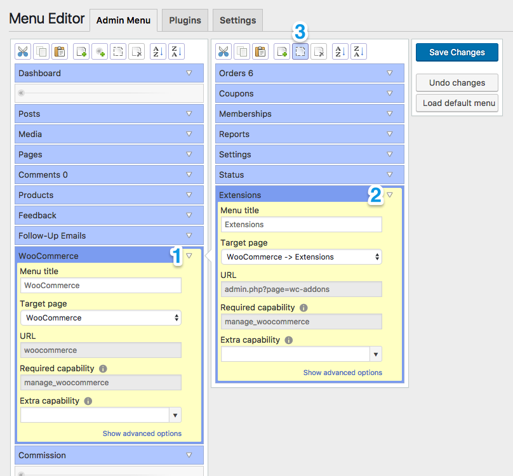Click Cut icon in submenu toolbar
Screen dimensions: 513x476
pyautogui.click(x=223, y=51)
